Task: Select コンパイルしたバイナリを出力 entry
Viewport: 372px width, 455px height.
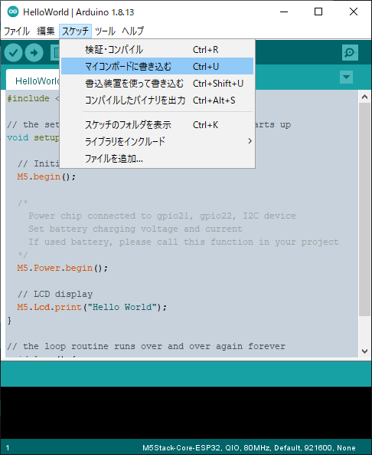Action: click(x=157, y=100)
